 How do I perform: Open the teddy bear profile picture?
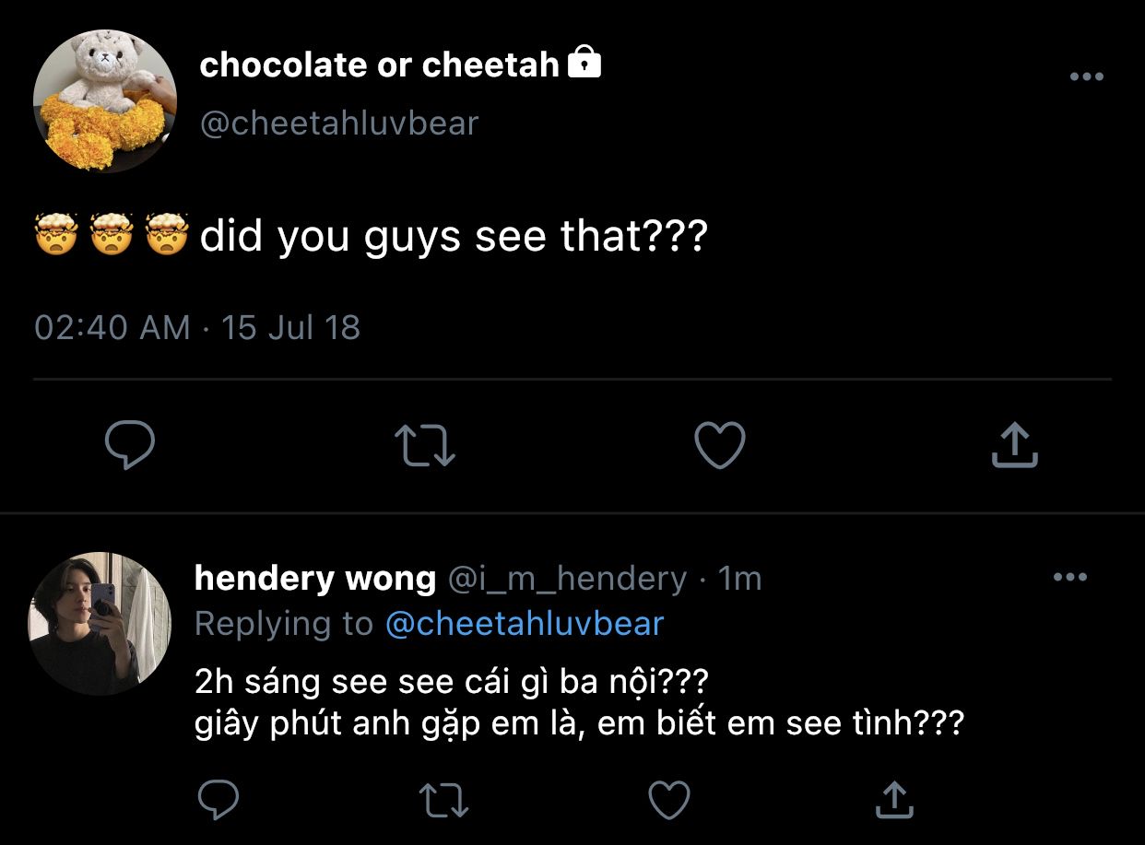click(x=104, y=100)
